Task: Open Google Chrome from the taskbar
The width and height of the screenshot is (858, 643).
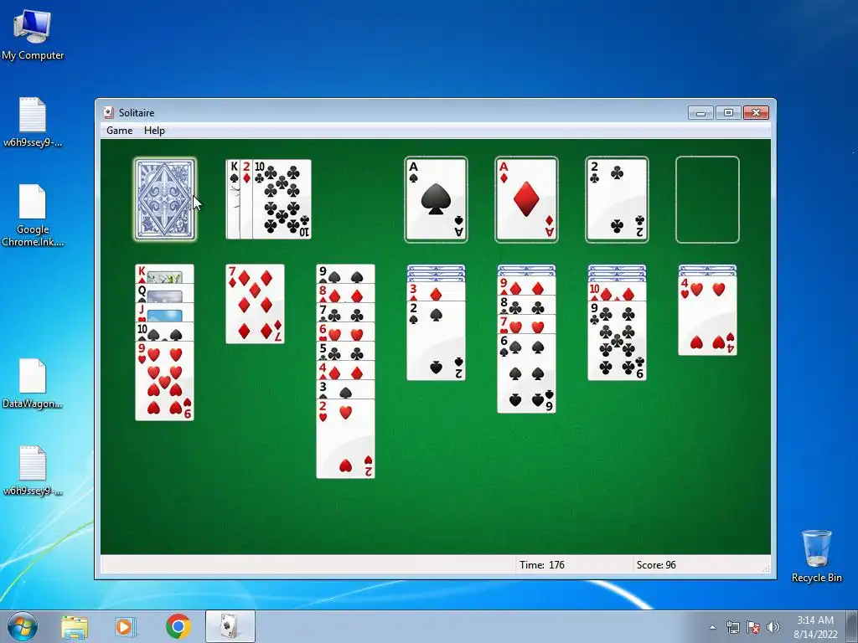Action: [178, 626]
